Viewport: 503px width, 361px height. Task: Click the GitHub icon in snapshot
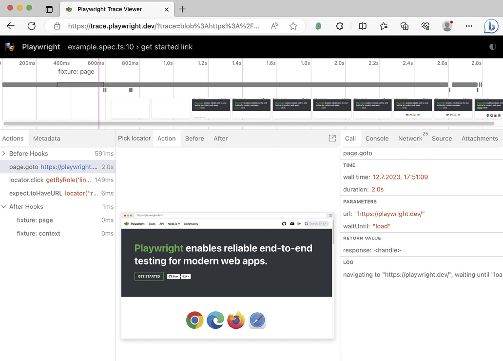(284, 223)
